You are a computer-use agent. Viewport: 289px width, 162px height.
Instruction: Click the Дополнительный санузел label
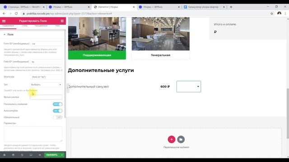click(x=89, y=86)
